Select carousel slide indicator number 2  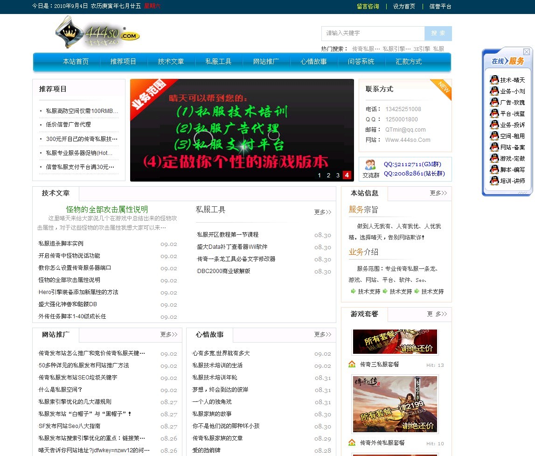(x=328, y=175)
